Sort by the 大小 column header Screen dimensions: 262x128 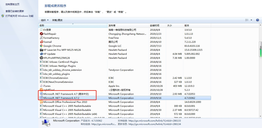click(x=175, y=26)
